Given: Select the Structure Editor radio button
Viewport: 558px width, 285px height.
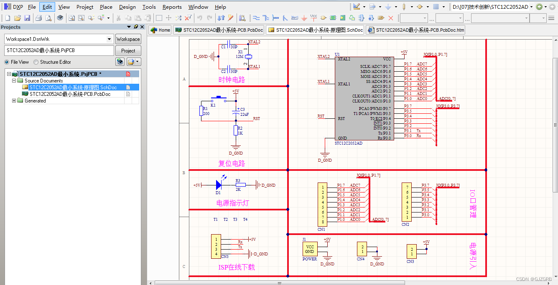Looking at the screenshot, I should 36,62.
